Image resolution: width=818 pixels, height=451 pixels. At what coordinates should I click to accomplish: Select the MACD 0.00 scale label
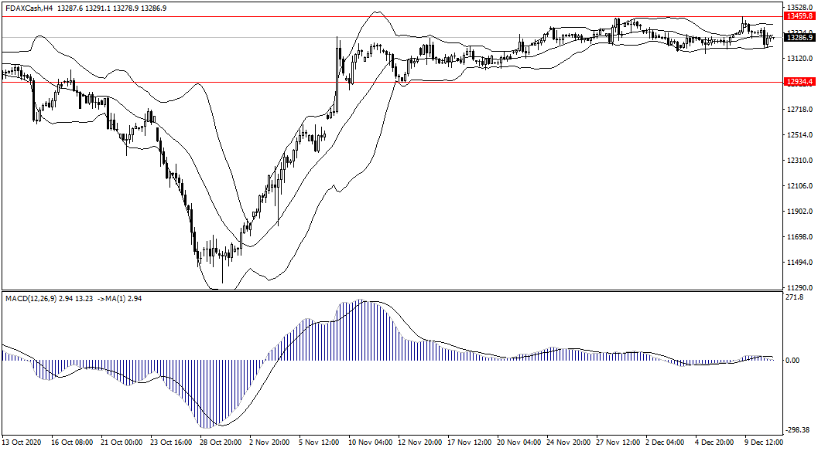pos(793,360)
